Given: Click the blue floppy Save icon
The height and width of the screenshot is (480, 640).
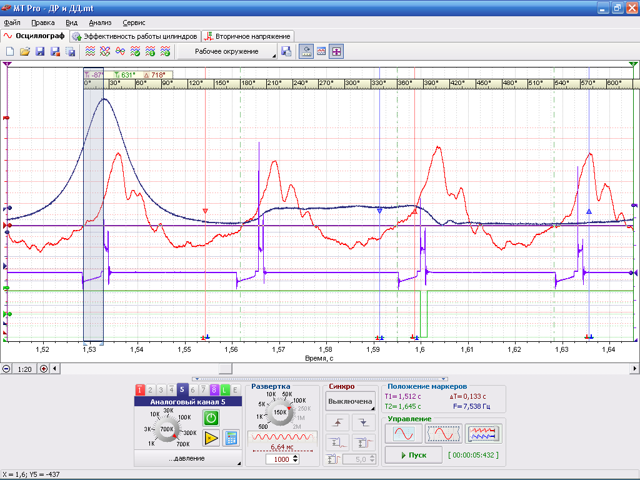Looking at the screenshot, I should click(x=40, y=51).
